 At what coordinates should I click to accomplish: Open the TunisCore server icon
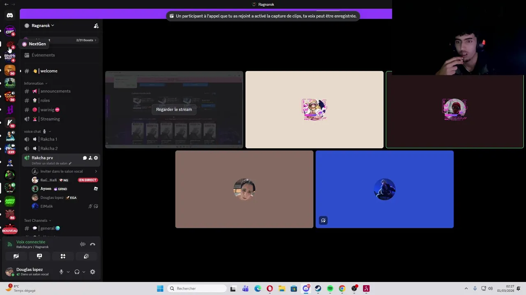click(10, 31)
